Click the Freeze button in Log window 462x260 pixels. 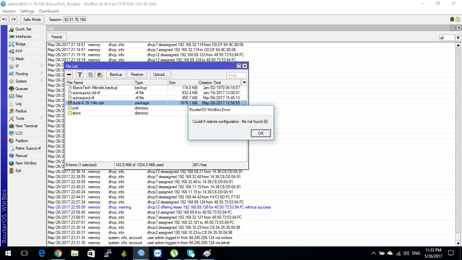tap(57, 37)
